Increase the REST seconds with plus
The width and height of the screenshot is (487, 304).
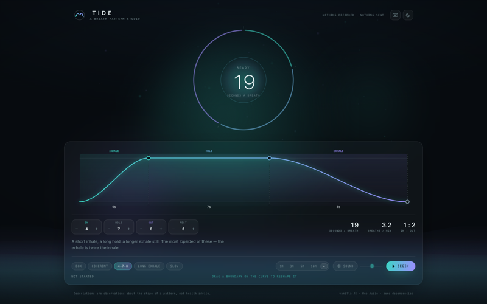pyautogui.click(x=193, y=229)
